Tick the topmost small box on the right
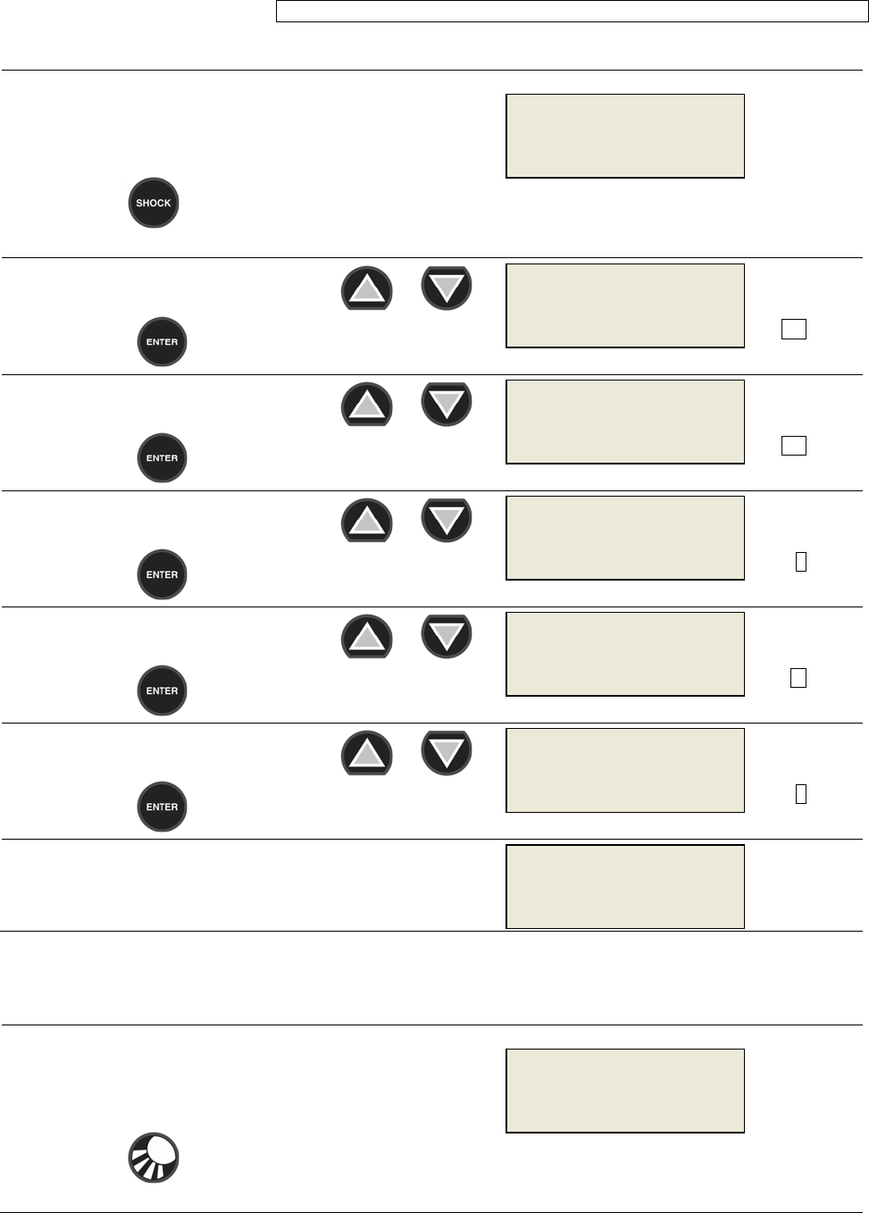Screen dimensions: 869x1213 [793, 329]
